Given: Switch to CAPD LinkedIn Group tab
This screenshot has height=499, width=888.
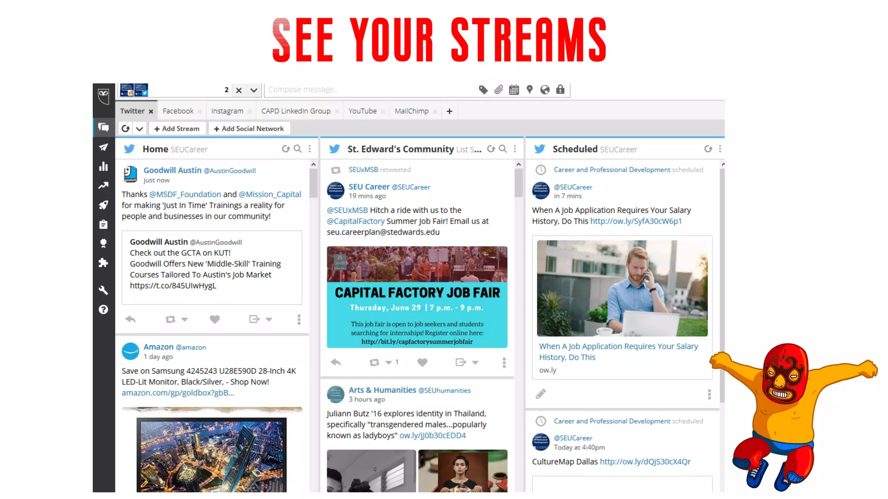Looking at the screenshot, I should coord(296,111).
